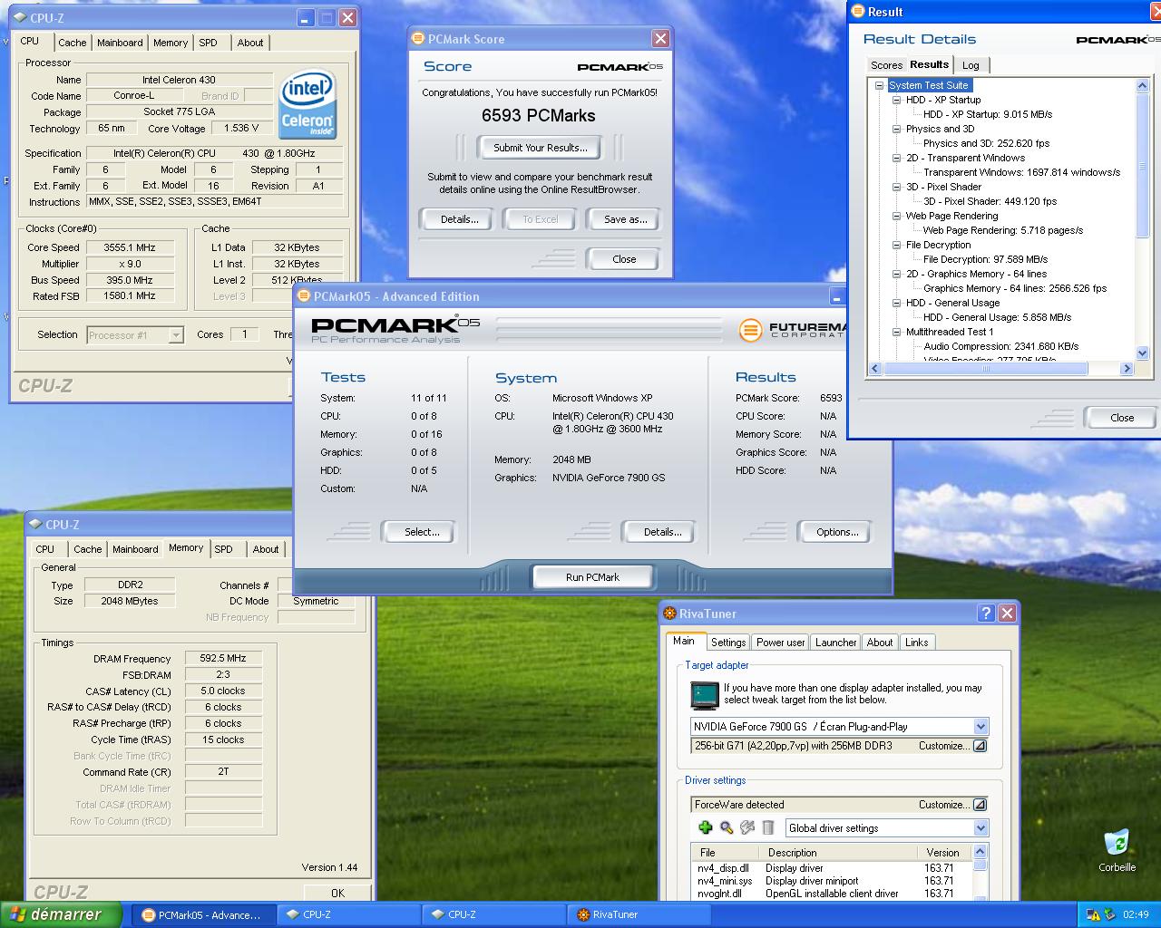This screenshot has width=1161, height=928.
Task: Open the NVIDIA GeForce 7900 GS adapter dropdown
Action: (x=981, y=726)
